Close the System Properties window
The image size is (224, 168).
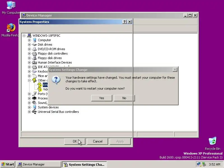(130, 22)
